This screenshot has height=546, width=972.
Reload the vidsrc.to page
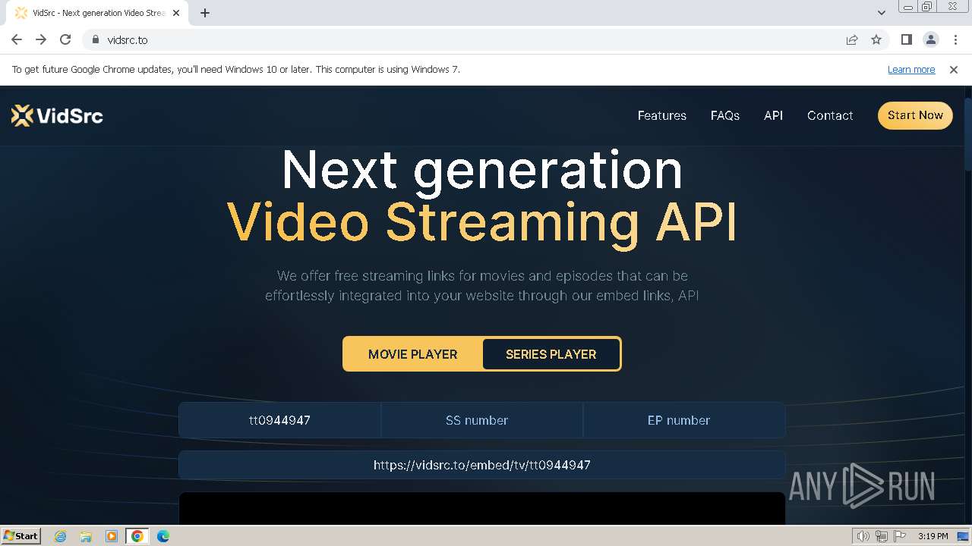[65, 39]
